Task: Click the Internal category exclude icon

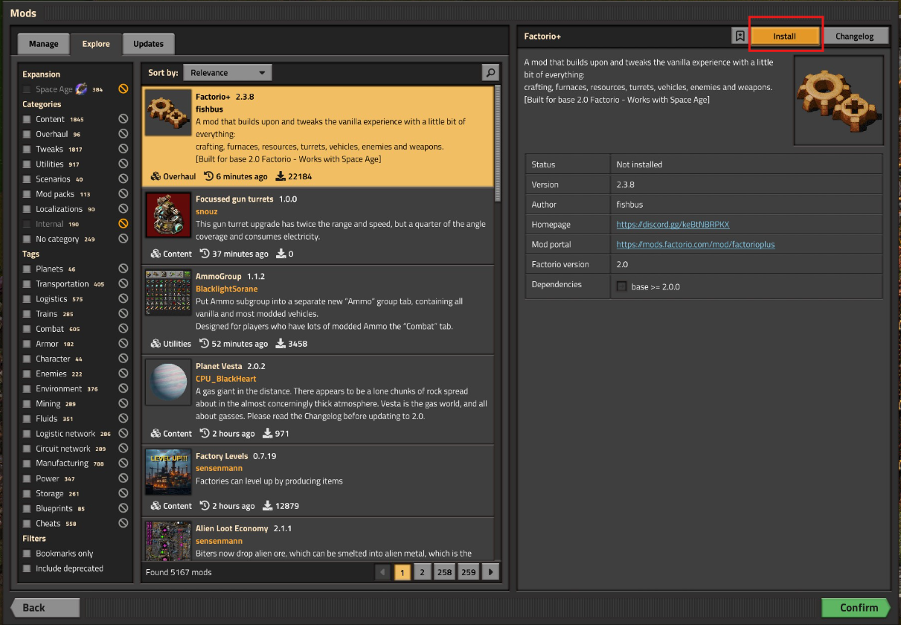Action: click(124, 223)
